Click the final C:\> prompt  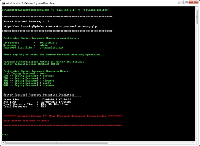coord(5,135)
